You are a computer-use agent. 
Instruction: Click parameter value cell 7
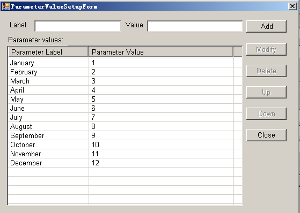tap(161, 117)
